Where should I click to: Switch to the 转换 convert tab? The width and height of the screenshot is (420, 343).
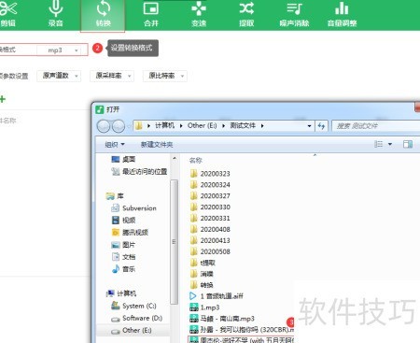[103, 15]
